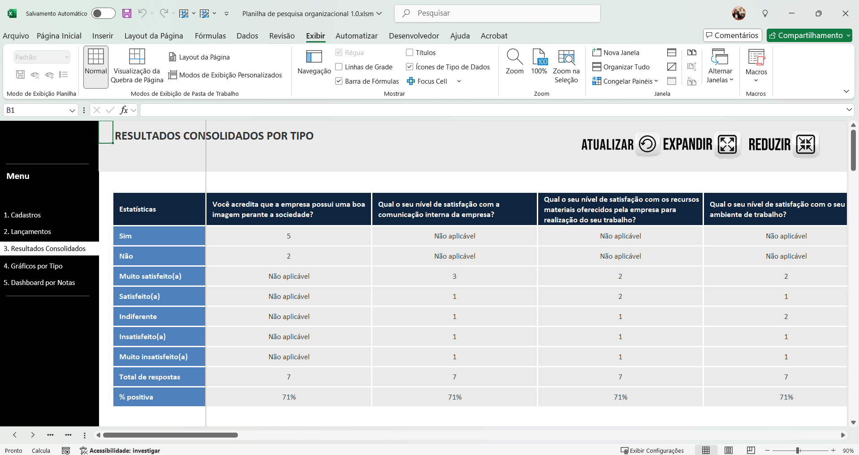Open the Name Box dropdown arrow
The width and height of the screenshot is (859, 455).
pyautogui.click(x=72, y=111)
